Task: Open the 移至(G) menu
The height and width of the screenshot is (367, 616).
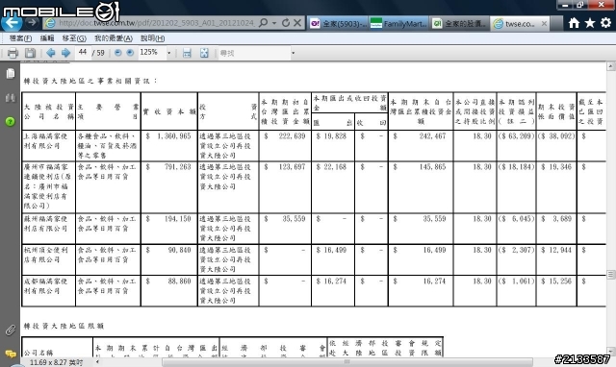Action: coord(74,38)
